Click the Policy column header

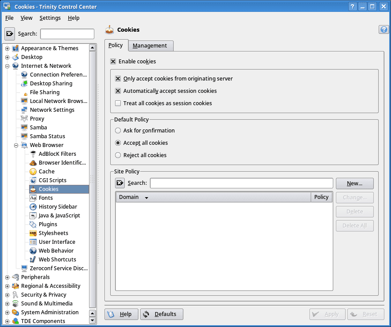(321, 197)
